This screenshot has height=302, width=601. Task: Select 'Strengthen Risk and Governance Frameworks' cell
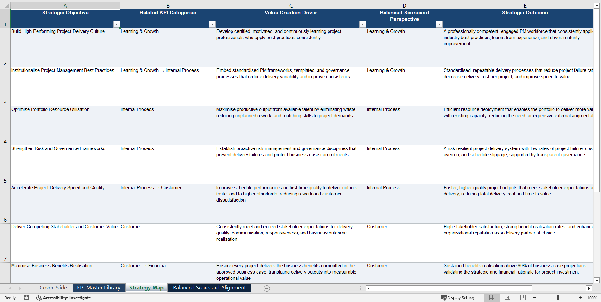pyautogui.click(x=65, y=165)
